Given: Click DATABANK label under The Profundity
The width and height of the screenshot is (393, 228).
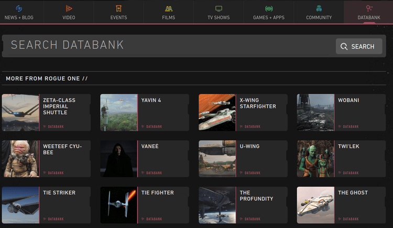Looking at the screenshot, I should (253, 219).
